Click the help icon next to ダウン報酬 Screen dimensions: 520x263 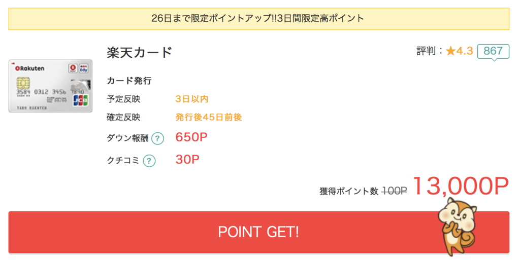157,138
